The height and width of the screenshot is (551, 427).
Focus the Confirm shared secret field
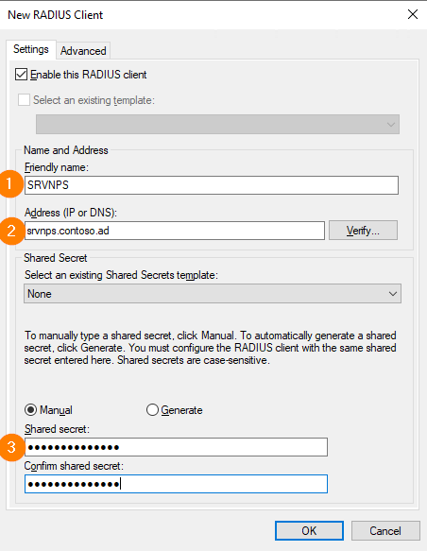176,484
